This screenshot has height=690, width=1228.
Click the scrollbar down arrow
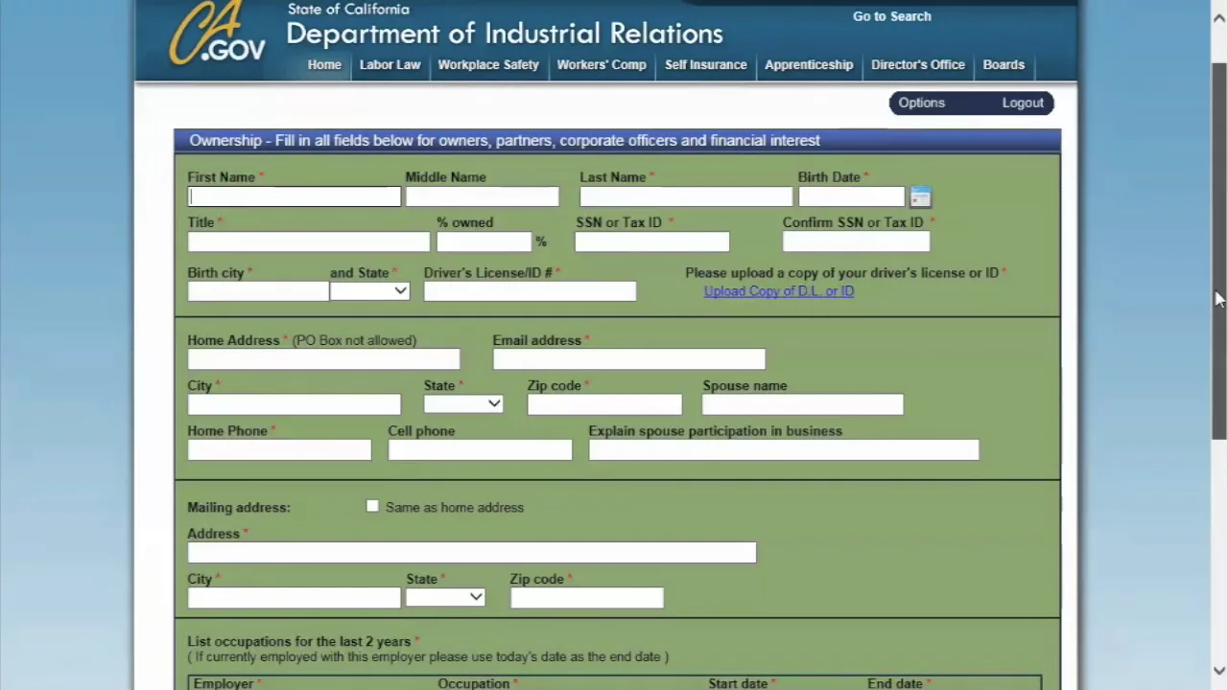point(1220,671)
